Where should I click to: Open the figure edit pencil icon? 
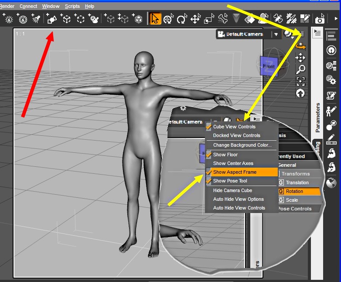[331, 111]
